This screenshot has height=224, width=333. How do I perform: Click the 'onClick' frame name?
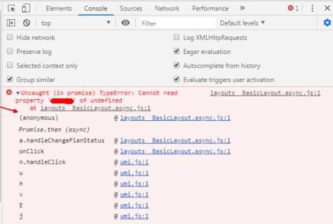(x=32, y=151)
